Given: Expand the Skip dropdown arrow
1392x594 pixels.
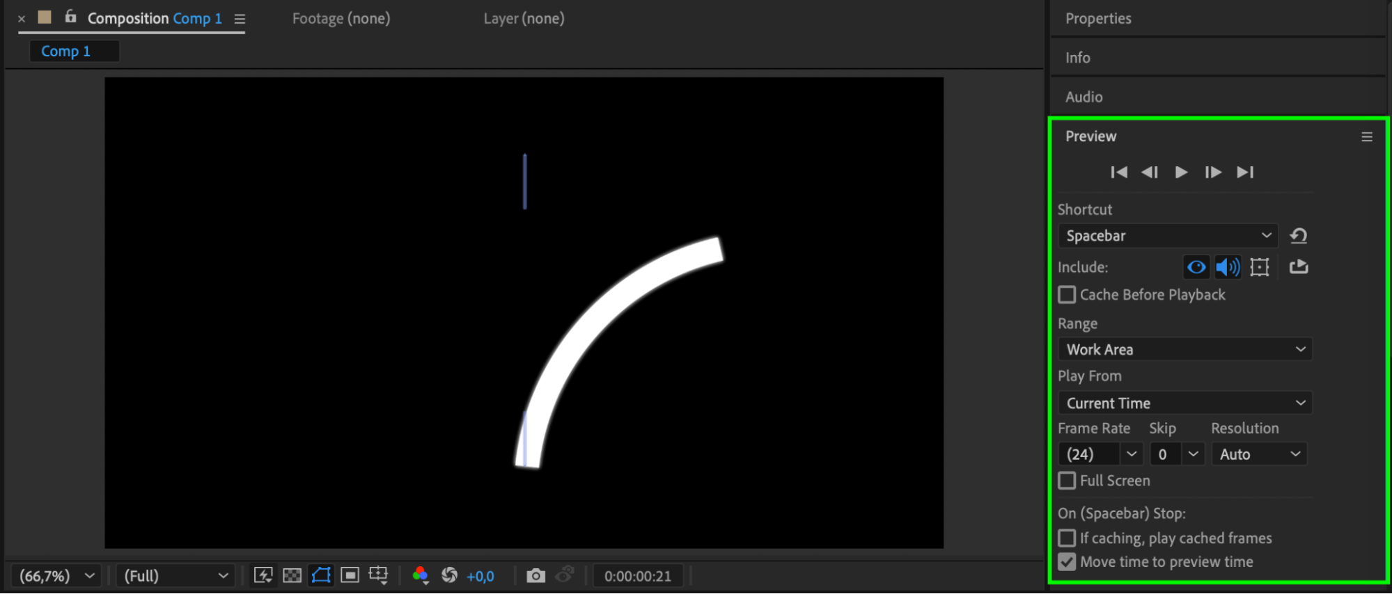Looking at the screenshot, I should (1194, 454).
